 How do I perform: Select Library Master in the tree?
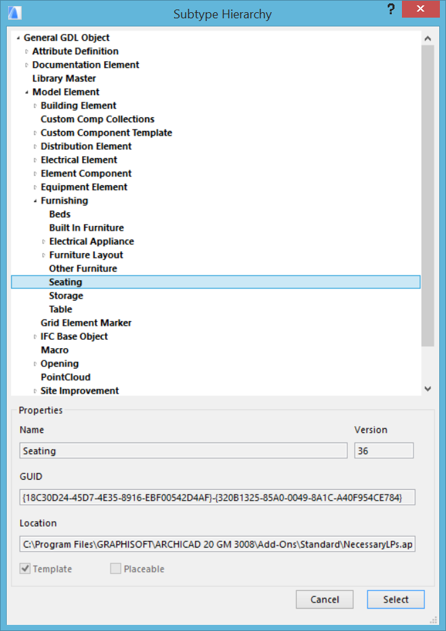(x=64, y=79)
